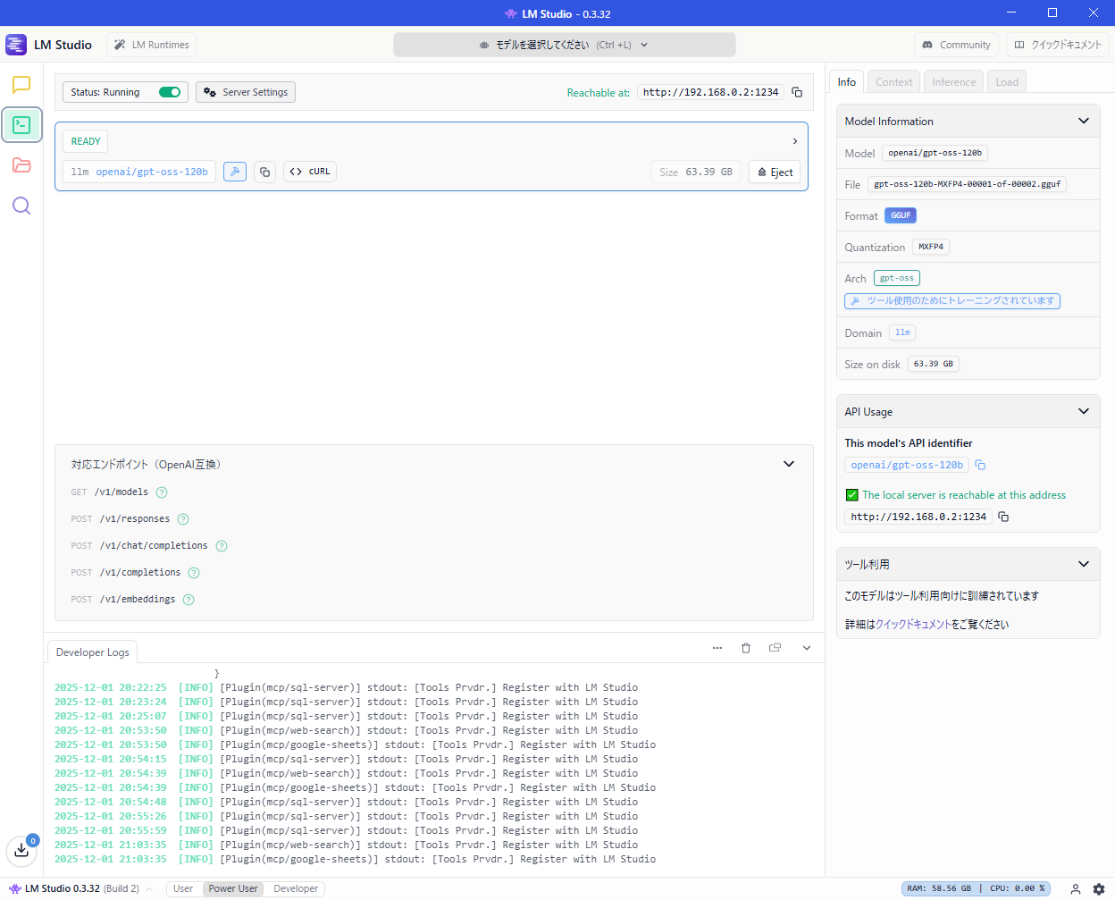Image resolution: width=1115 pixels, height=900 pixels.
Task: Switch to the Context tab
Action: [x=893, y=81]
